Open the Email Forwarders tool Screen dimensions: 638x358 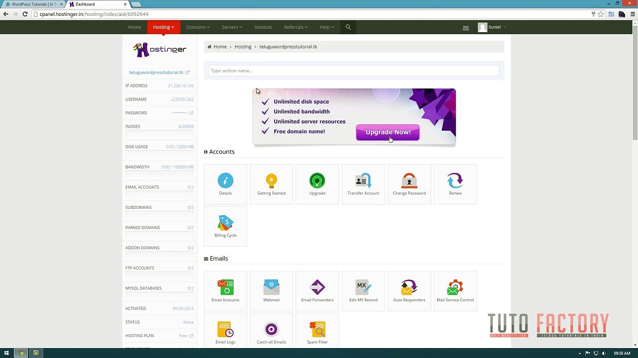point(317,291)
